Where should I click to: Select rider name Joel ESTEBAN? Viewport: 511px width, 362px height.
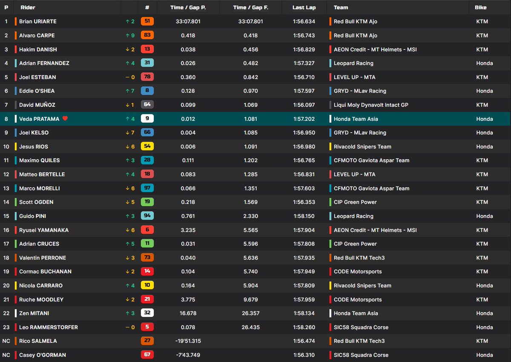[x=37, y=77]
